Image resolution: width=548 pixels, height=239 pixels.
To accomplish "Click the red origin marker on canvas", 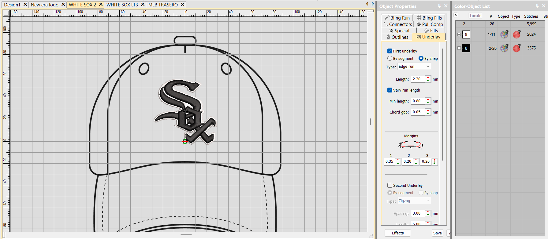I will pos(185,141).
